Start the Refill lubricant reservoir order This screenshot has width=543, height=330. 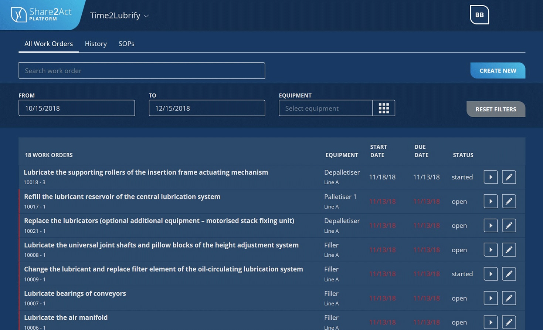(491, 201)
